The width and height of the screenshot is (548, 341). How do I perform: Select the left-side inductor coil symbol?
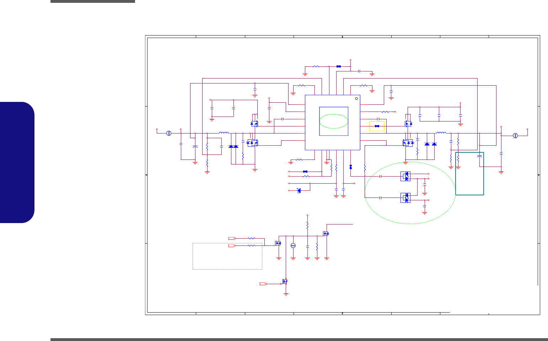(x=224, y=133)
